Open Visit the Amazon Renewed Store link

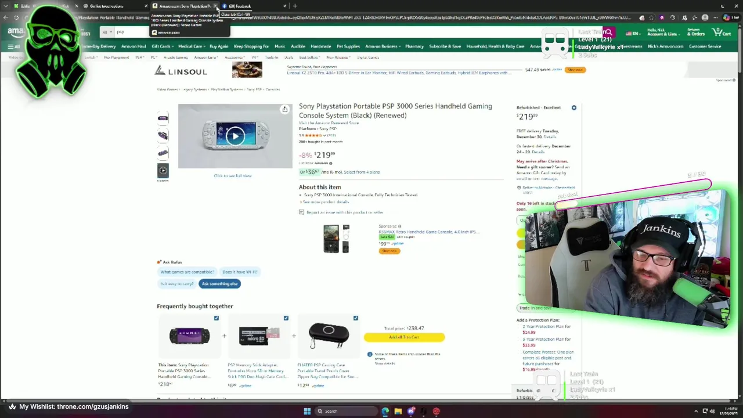pos(329,123)
